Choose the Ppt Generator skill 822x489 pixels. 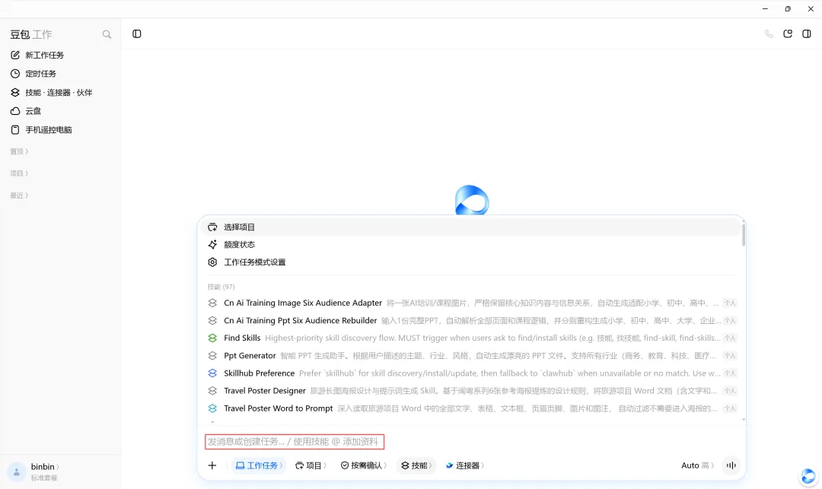point(471,355)
